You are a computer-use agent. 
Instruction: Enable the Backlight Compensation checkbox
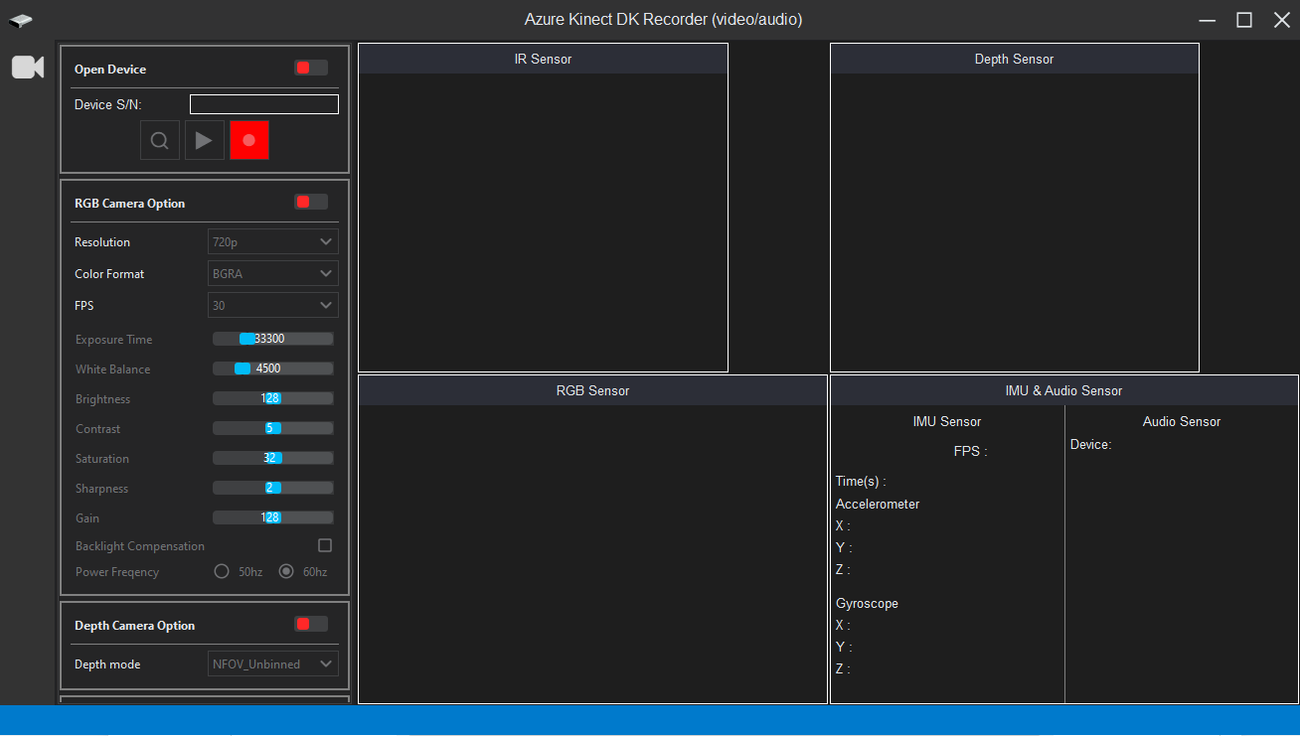point(324,545)
